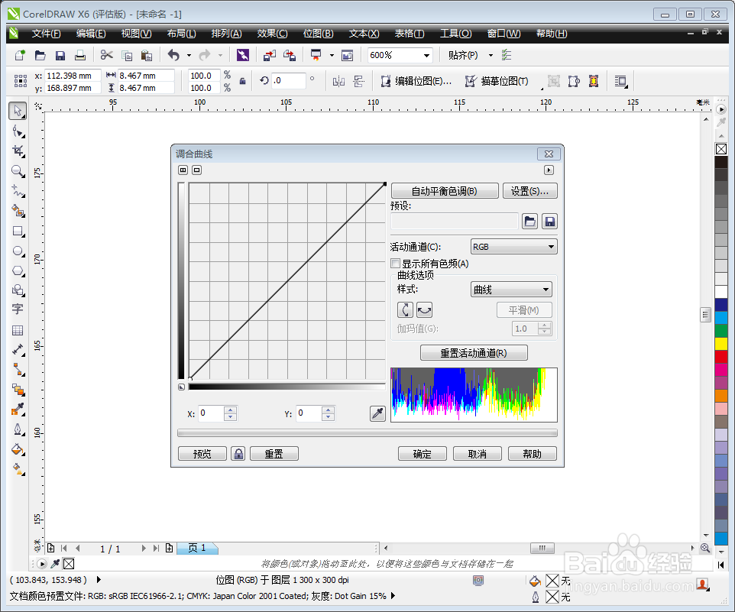Open the 位图(B) menu

[x=319, y=33]
